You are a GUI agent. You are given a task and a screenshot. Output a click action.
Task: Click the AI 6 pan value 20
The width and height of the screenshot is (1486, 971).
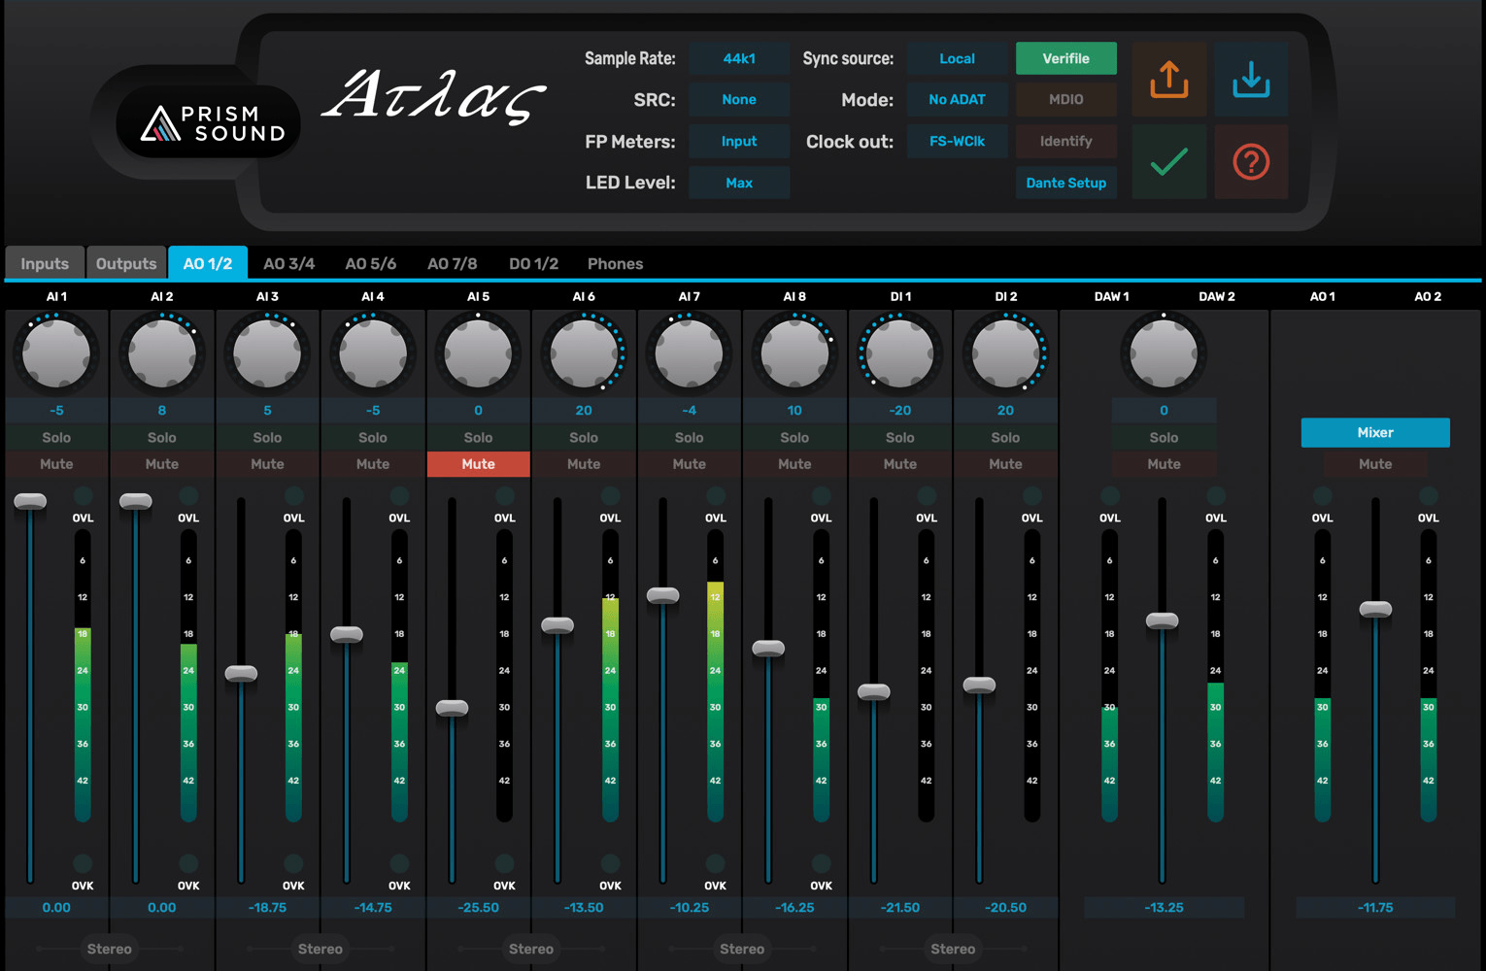coord(584,411)
